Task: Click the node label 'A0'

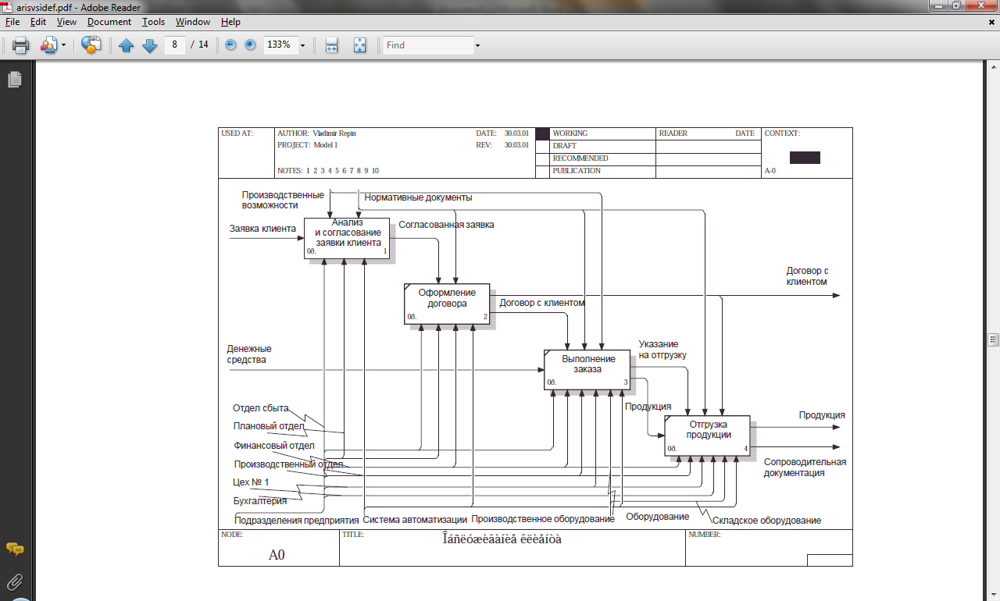Action: (x=277, y=555)
